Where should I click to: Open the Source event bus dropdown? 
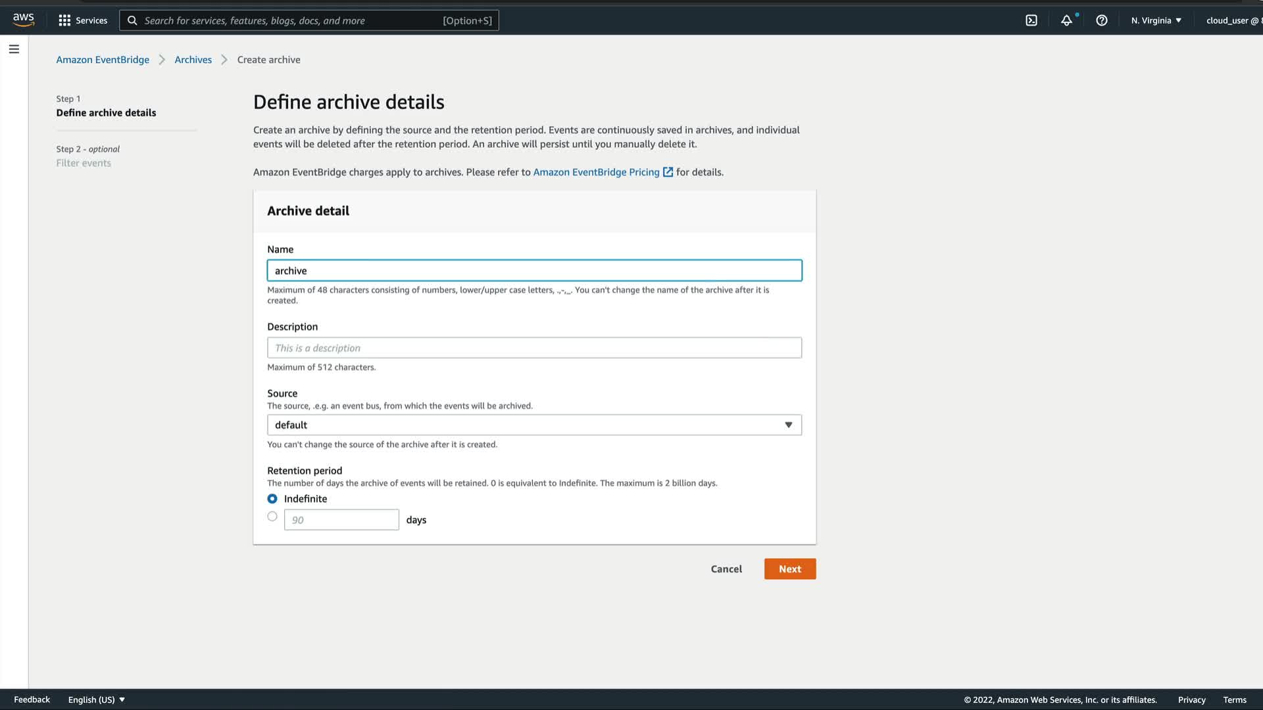pyautogui.click(x=534, y=425)
